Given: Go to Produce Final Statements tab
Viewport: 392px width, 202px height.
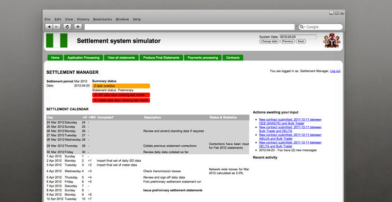Looking at the screenshot, I should pos(161,58).
